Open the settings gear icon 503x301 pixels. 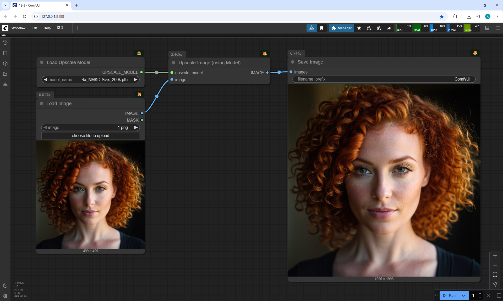[5, 296]
